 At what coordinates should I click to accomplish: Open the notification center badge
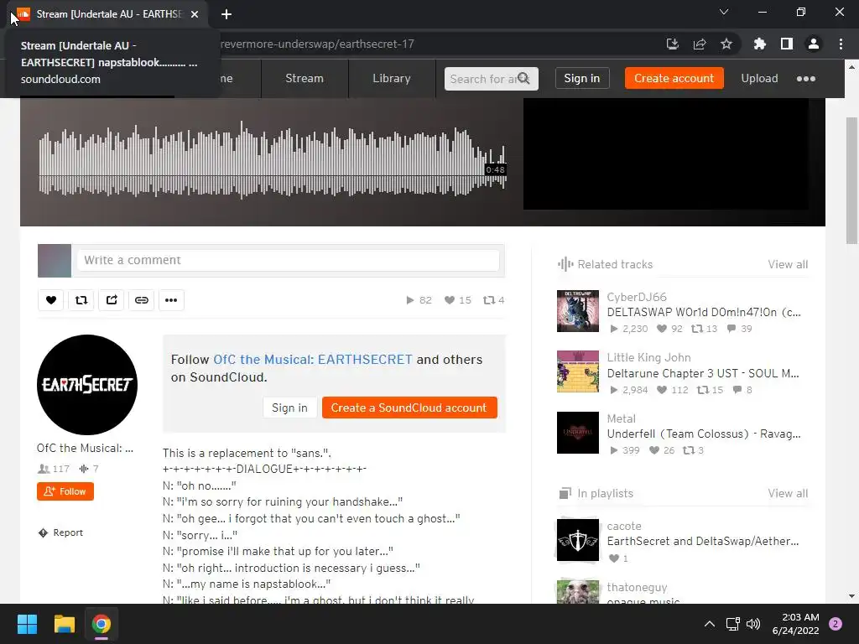click(836, 624)
